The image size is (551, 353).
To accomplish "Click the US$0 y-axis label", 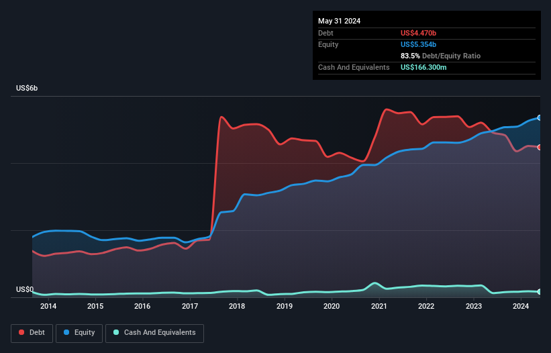I will (25, 289).
